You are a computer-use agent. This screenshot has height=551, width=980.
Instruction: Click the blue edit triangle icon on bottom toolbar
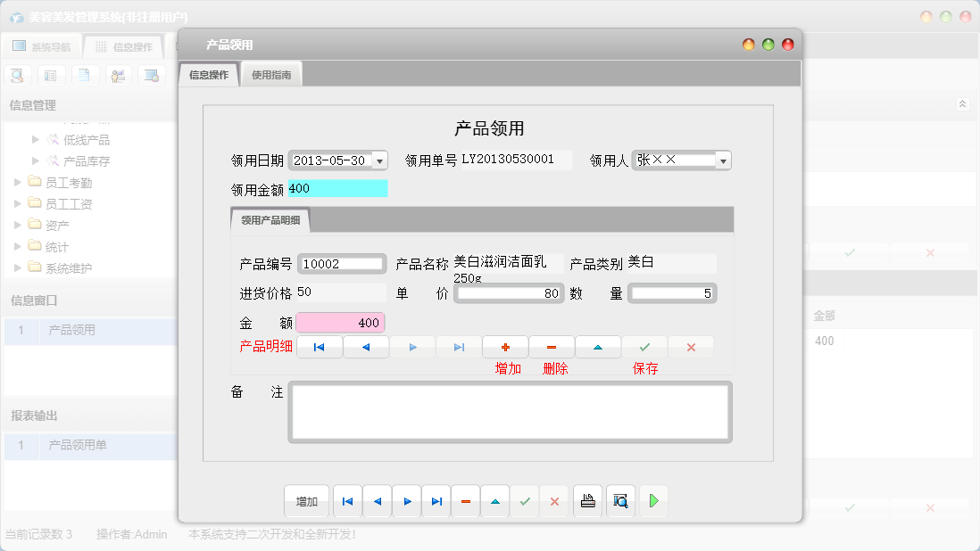(494, 500)
